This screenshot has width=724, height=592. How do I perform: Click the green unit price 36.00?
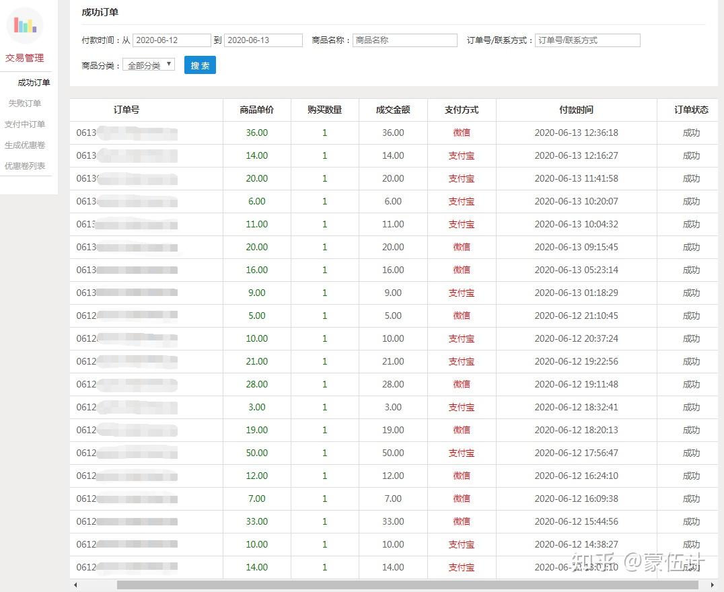pos(257,133)
